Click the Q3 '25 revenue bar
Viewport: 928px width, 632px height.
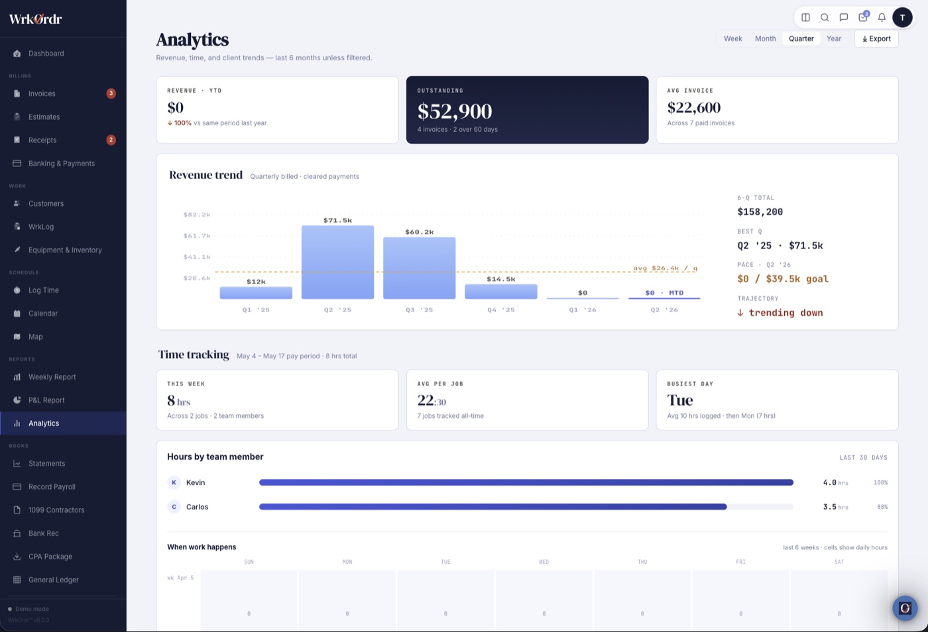(x=419, y=268)
